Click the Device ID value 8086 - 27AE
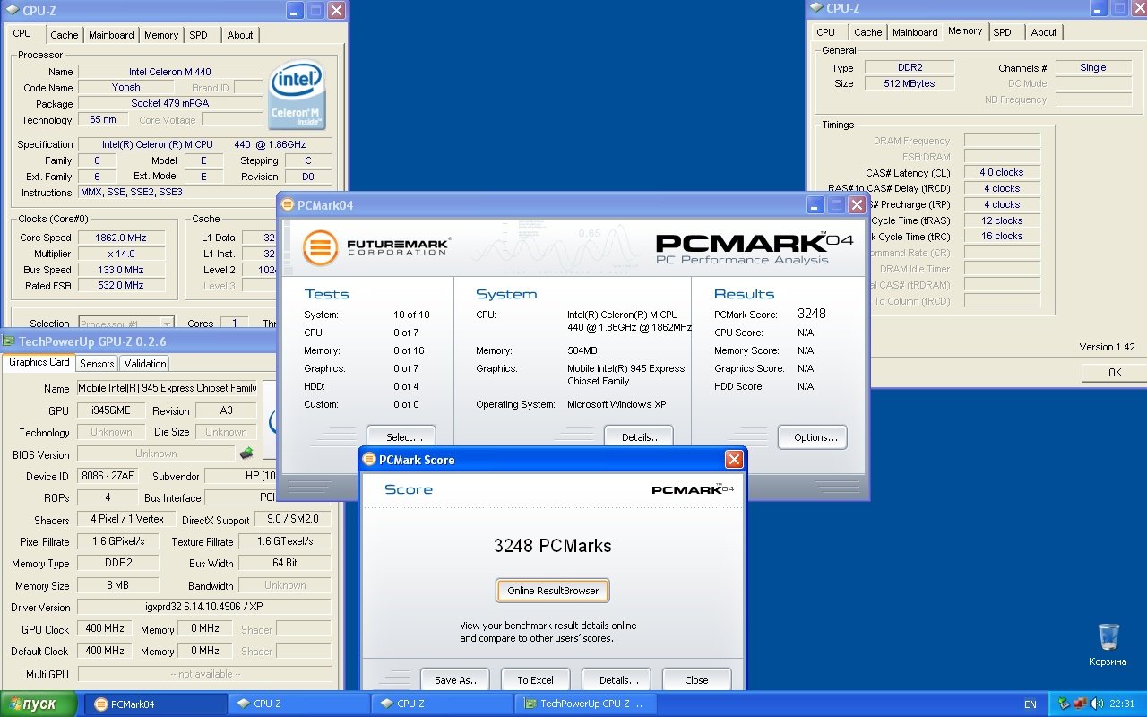Image resolution: width=1147 pixels, height=717 pixels. click(108, 476)
